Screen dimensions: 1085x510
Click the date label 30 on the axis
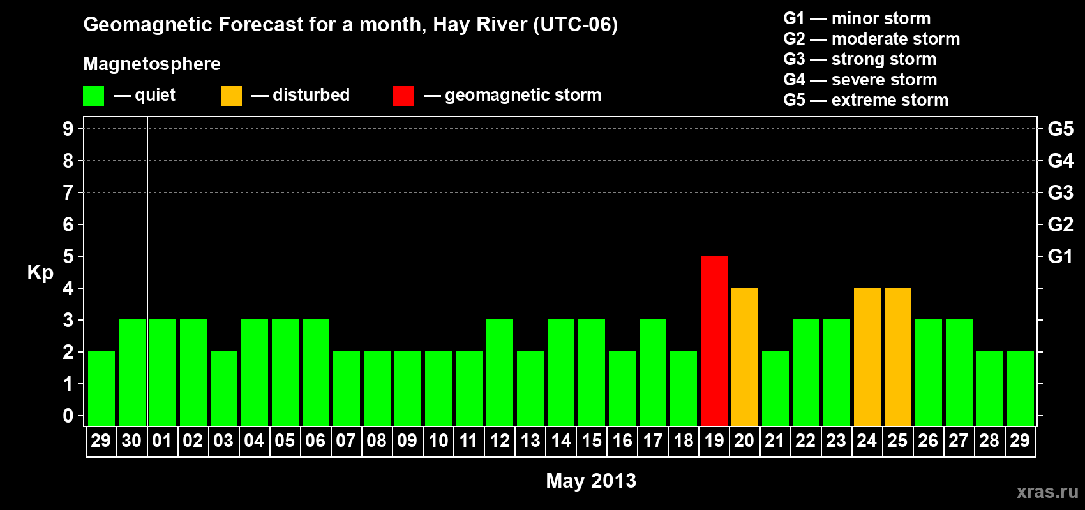(131, 441)
